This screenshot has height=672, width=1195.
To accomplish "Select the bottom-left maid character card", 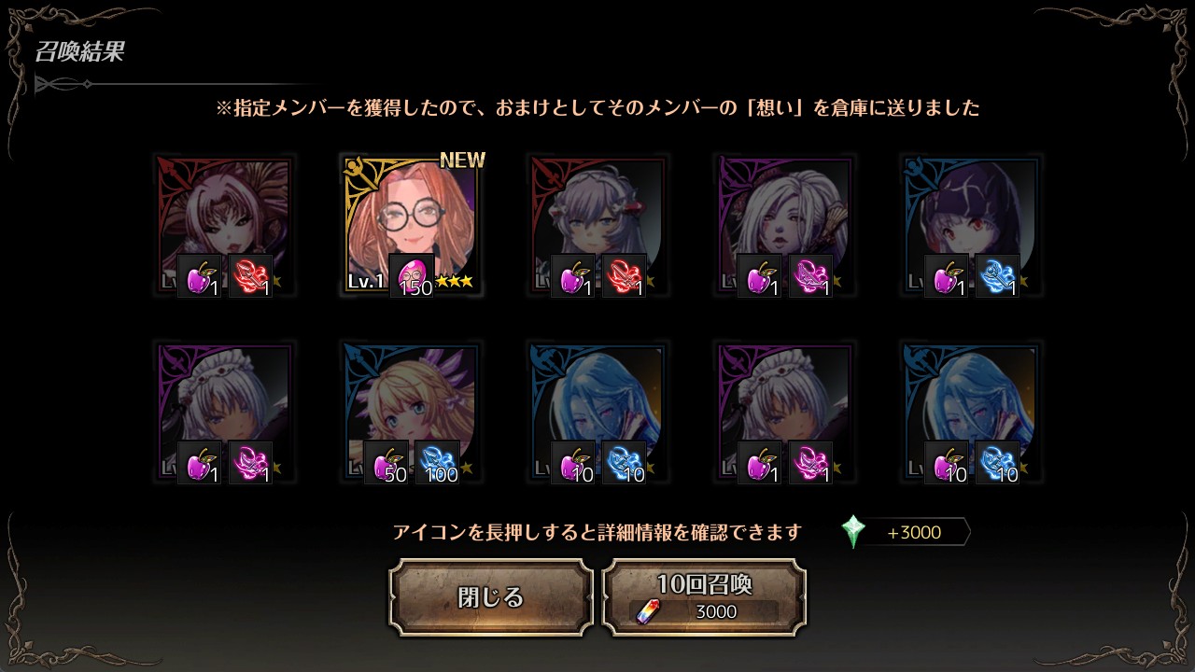I will point(225,413).
